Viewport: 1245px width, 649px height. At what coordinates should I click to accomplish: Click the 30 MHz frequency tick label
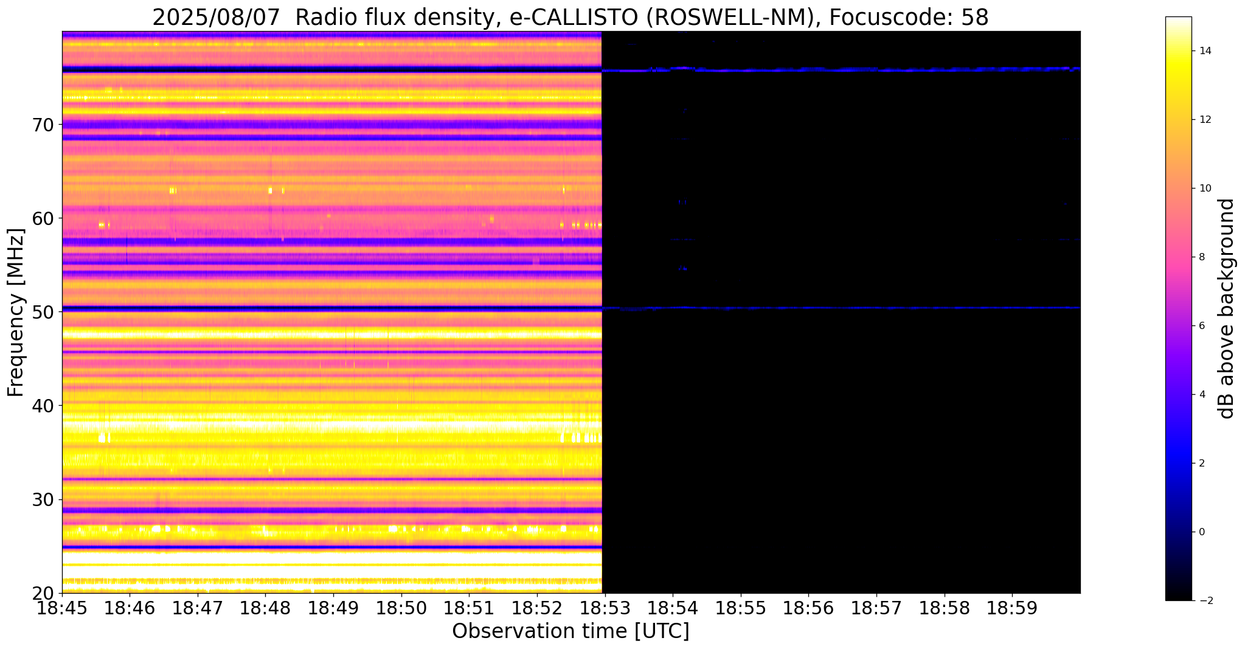pyautogui.click(x=43, y=499)
